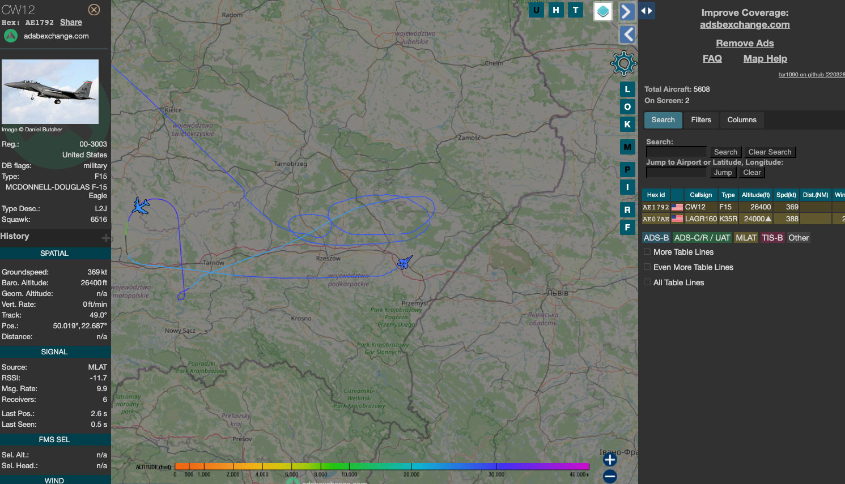845x484 pixels.
Task: Click the O map button
Action: click(x=627, y=106)
